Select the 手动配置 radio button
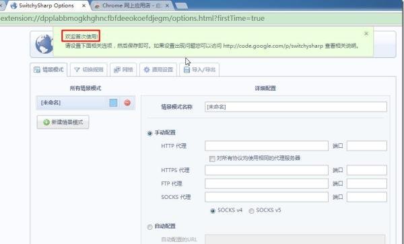Viewport: 404px width, 244px height. [x=149, y=134]
